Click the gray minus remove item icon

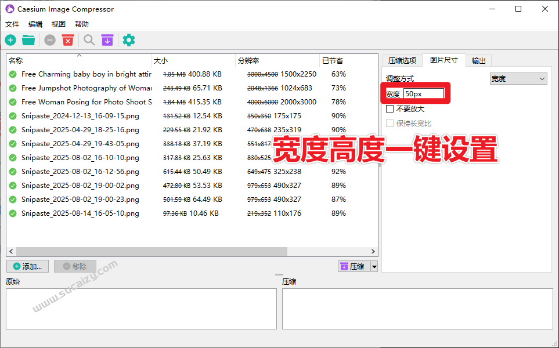click(49, 40)
